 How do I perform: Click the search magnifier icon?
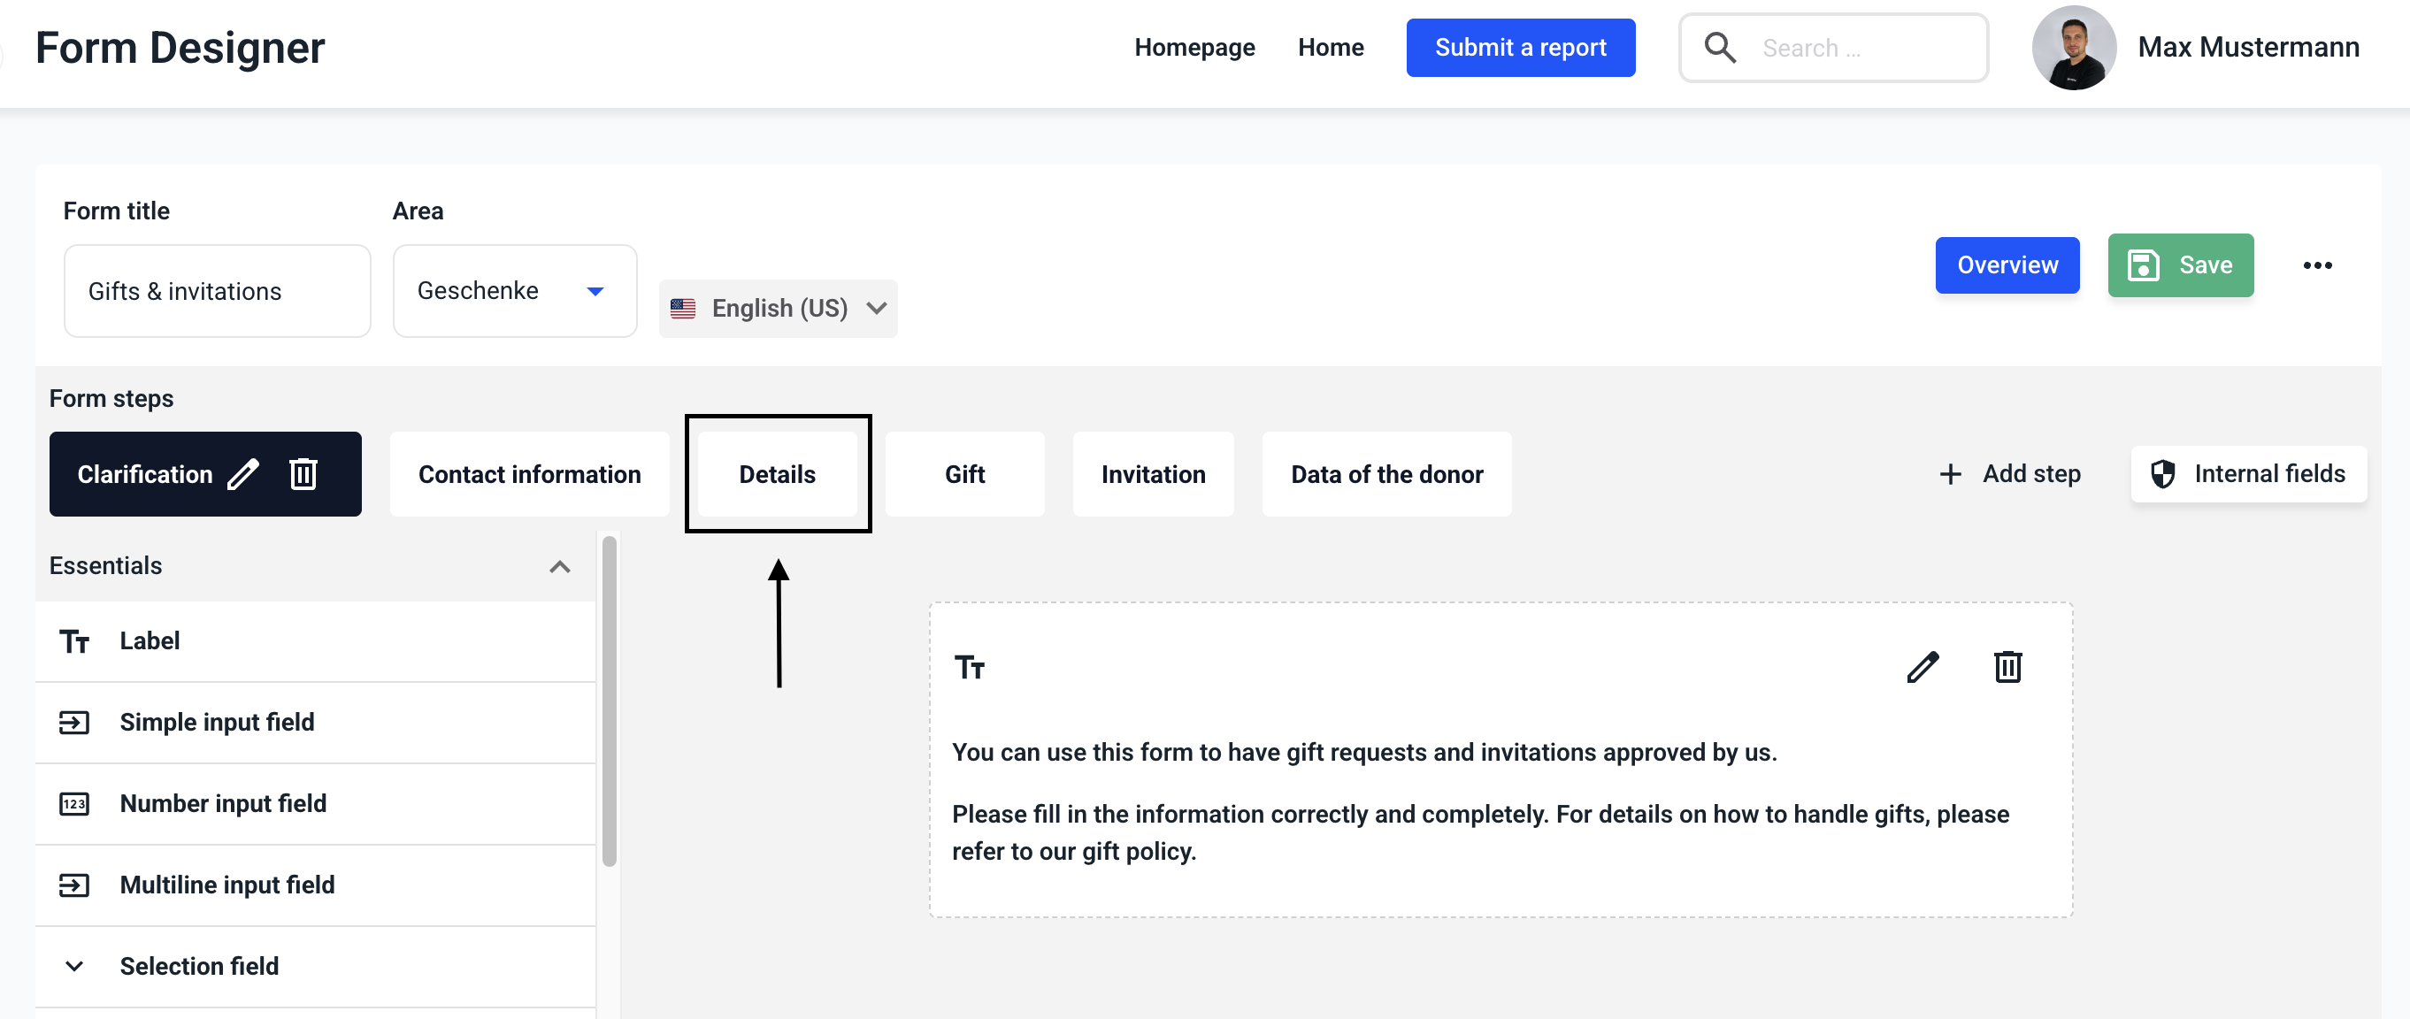click(x=1719, y=48)
